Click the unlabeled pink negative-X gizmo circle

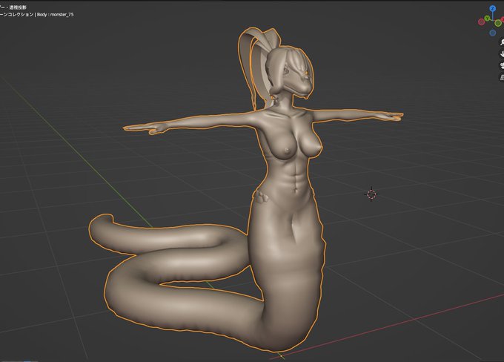click(x=482, y=22)
